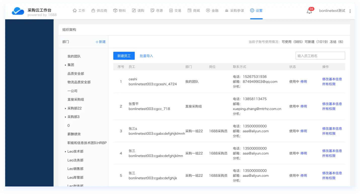Viewport: 360px width, 194px height.
Task: Click the 采购云工作台 cloud logo
Action: (x=18, y=11)
